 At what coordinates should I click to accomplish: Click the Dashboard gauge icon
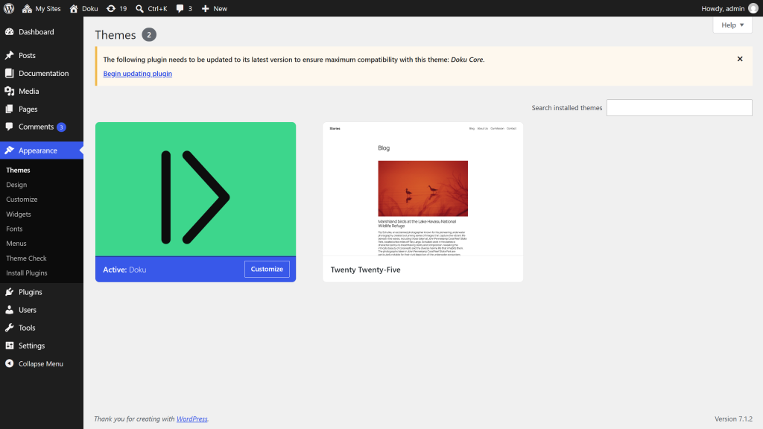point(9,31)
